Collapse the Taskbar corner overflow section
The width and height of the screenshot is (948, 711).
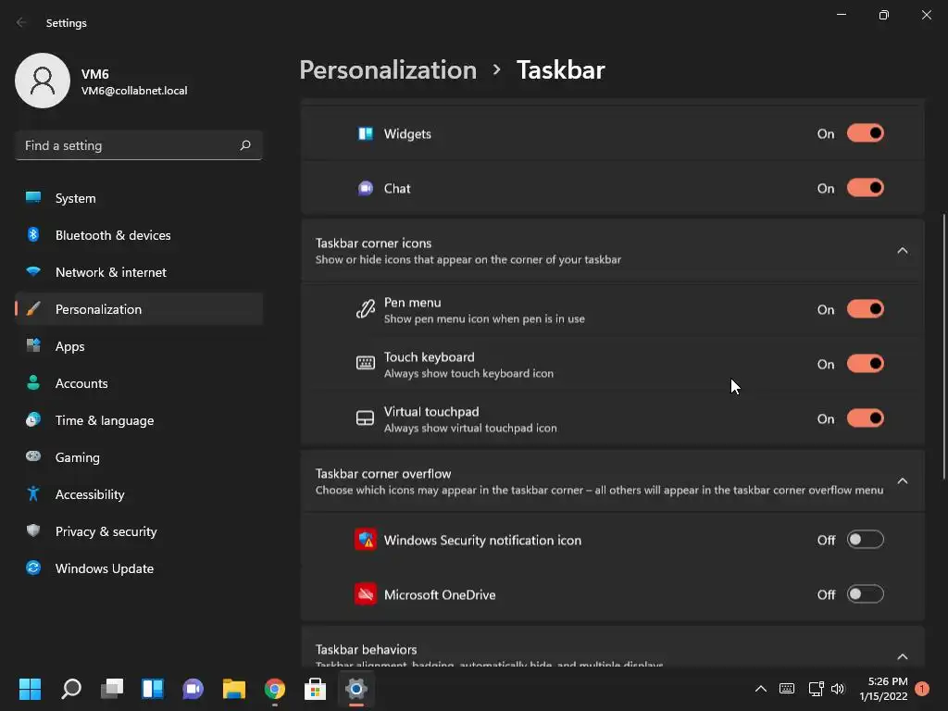click(x=902, y=480)
